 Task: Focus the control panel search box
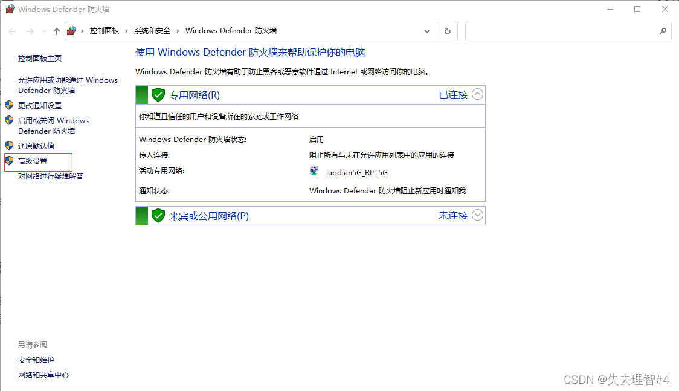pos(568,31)
